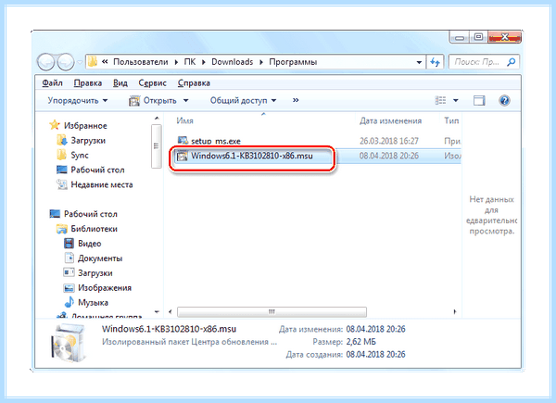Select Программы in address breadcrumb

pos(293,62)
